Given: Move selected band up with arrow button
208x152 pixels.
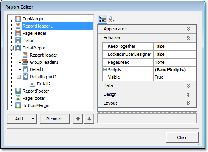Looking at the screenshot, I should pos(78,119).
